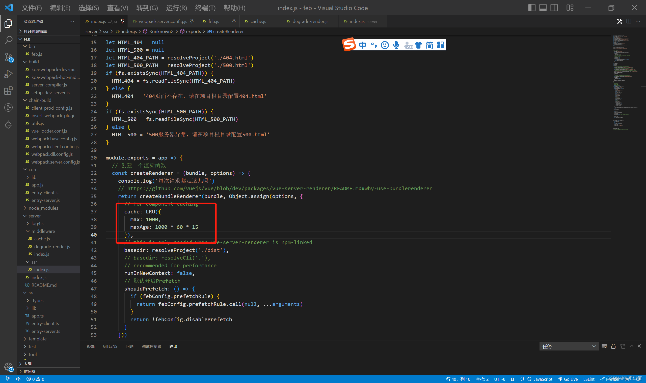Open the Manage gear menu
The image size is (646, 383).
click(8, 367)
